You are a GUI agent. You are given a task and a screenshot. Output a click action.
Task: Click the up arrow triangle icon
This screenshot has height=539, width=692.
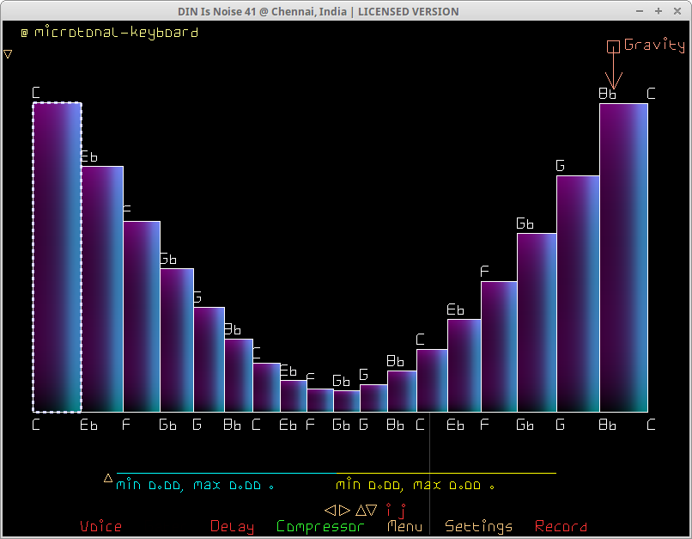(x=361, y=510)
